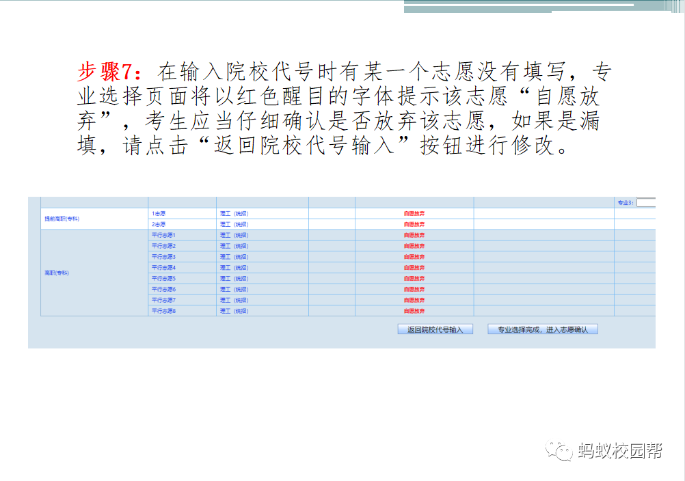Screen dimensions: 685x481
Task: Click the 平行志愿3 row label
Action: click(x=164, y=257)
